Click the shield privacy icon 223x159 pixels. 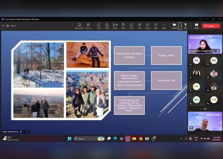click(x=3, y=26)
